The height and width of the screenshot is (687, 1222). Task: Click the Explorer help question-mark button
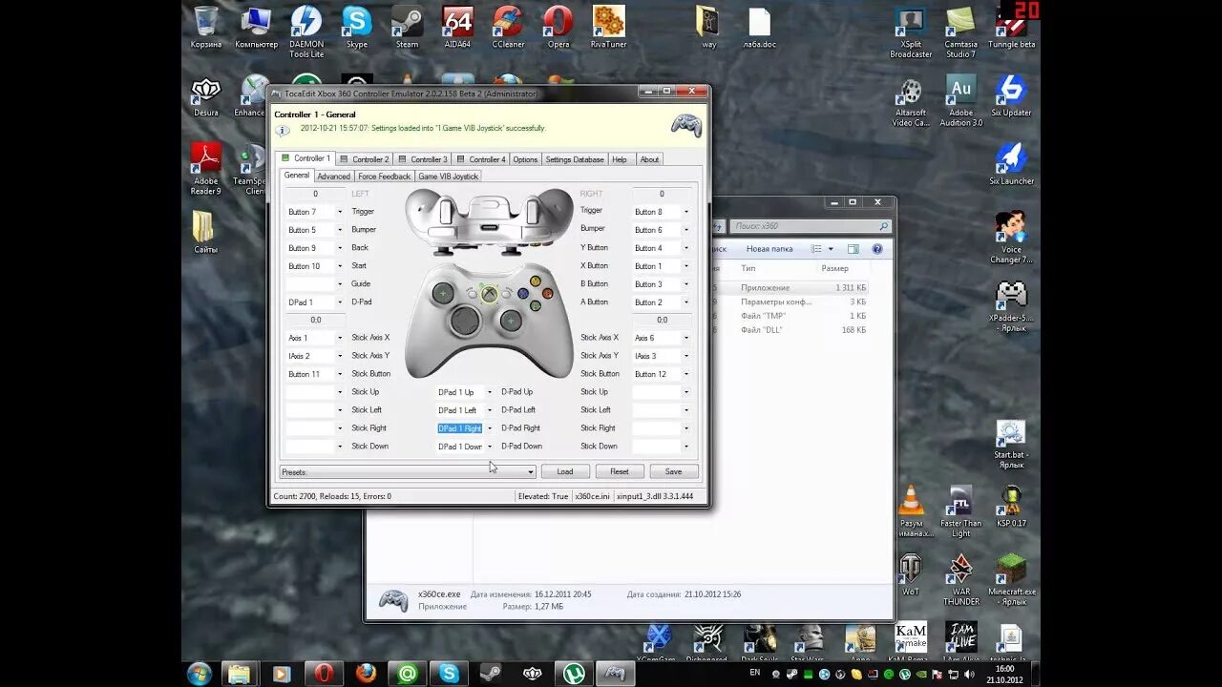pyautogui.click(x=876, y=249)
